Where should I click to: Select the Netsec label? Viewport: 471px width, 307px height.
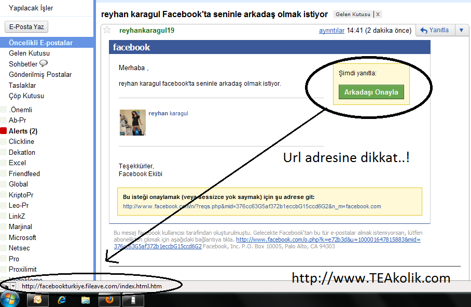[x=19, y=248]
